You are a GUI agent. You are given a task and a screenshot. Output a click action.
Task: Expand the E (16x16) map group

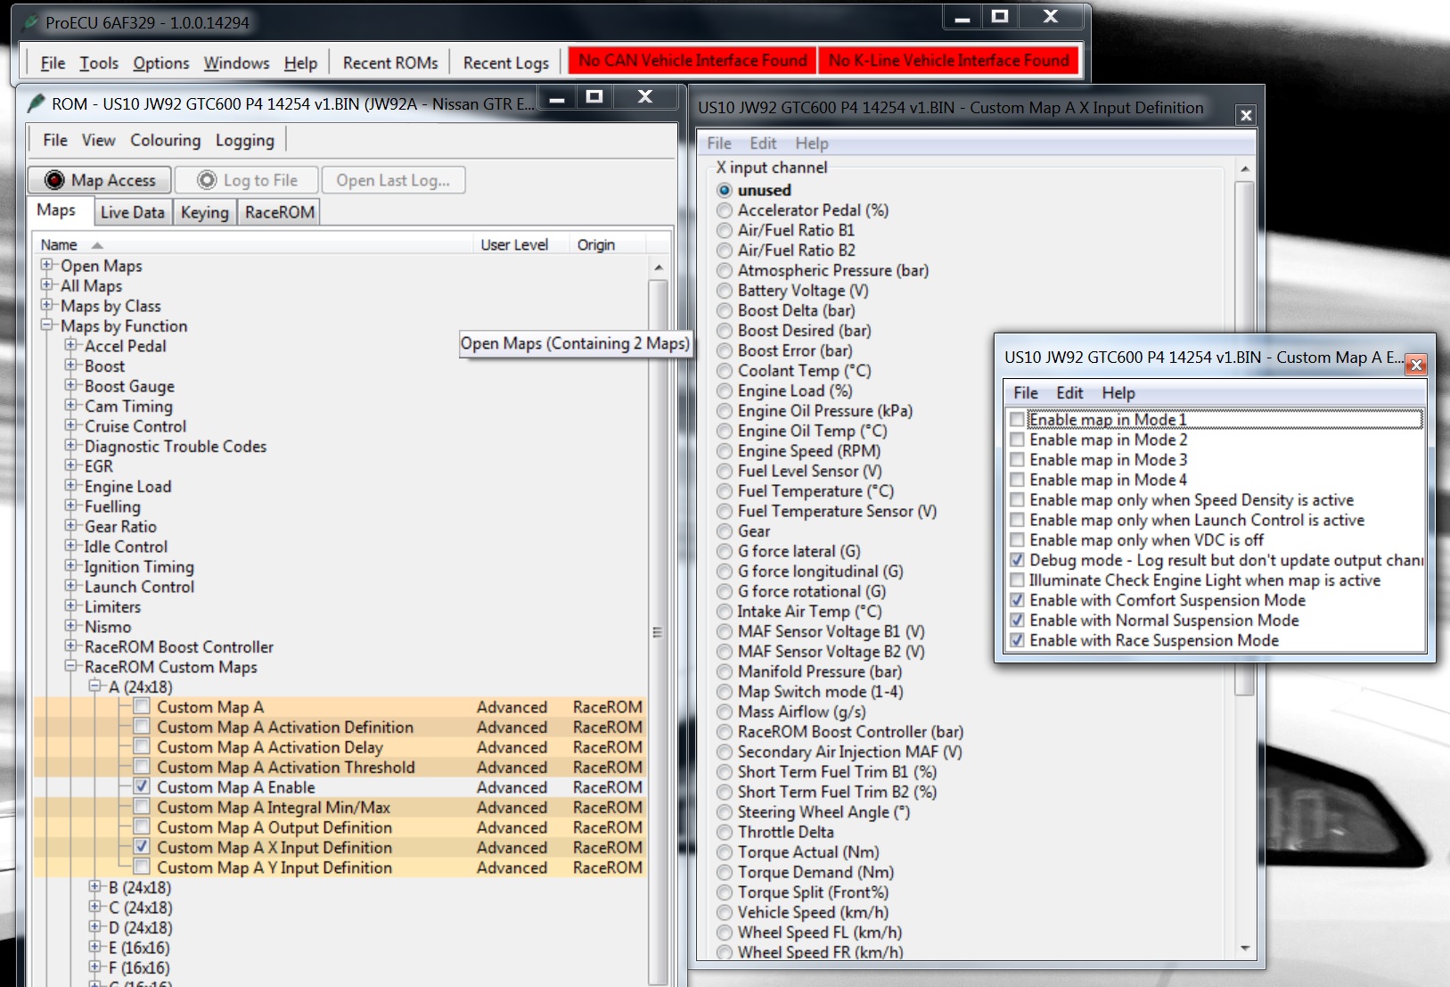94,947
